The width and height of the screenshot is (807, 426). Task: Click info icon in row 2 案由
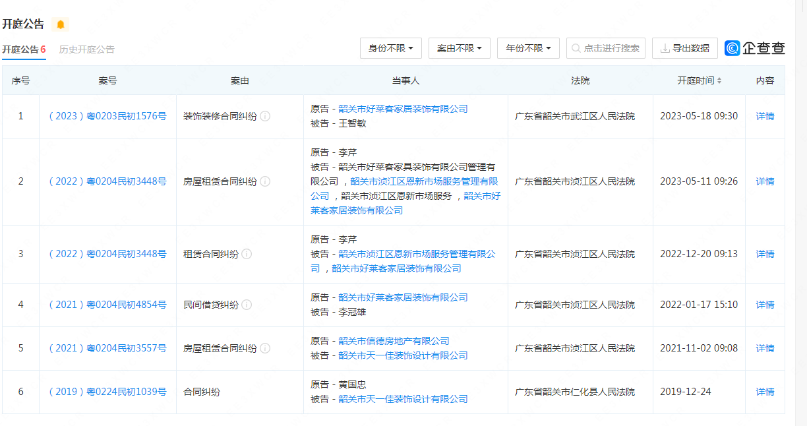pyautogui.click(x=265, y=181)
